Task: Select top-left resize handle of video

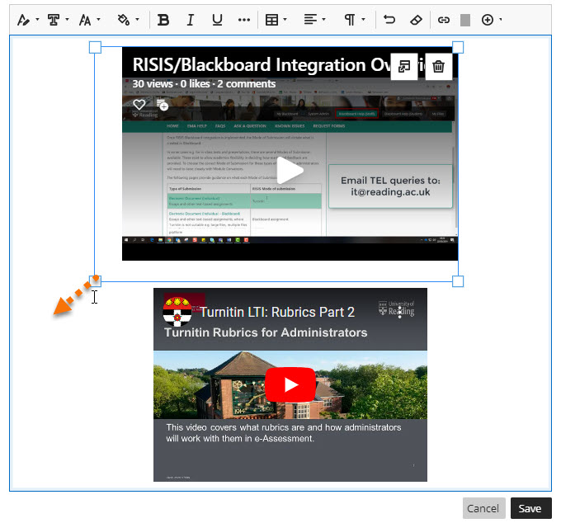Action: [x=95, y=47]
